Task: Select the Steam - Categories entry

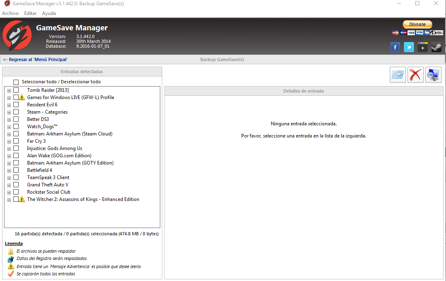Action: [x=47, y=112]
